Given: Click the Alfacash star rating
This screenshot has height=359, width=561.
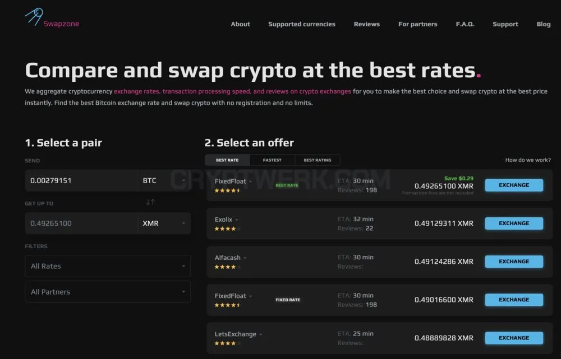Looking at the screenshot, I should tap(228, 267).
